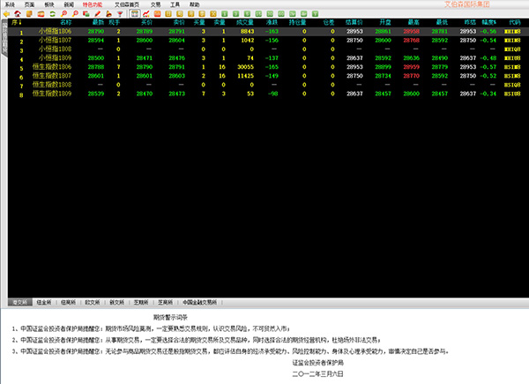The image size is (529, 384).
Task: Go to the red home icon
Action: pos(18,14)
